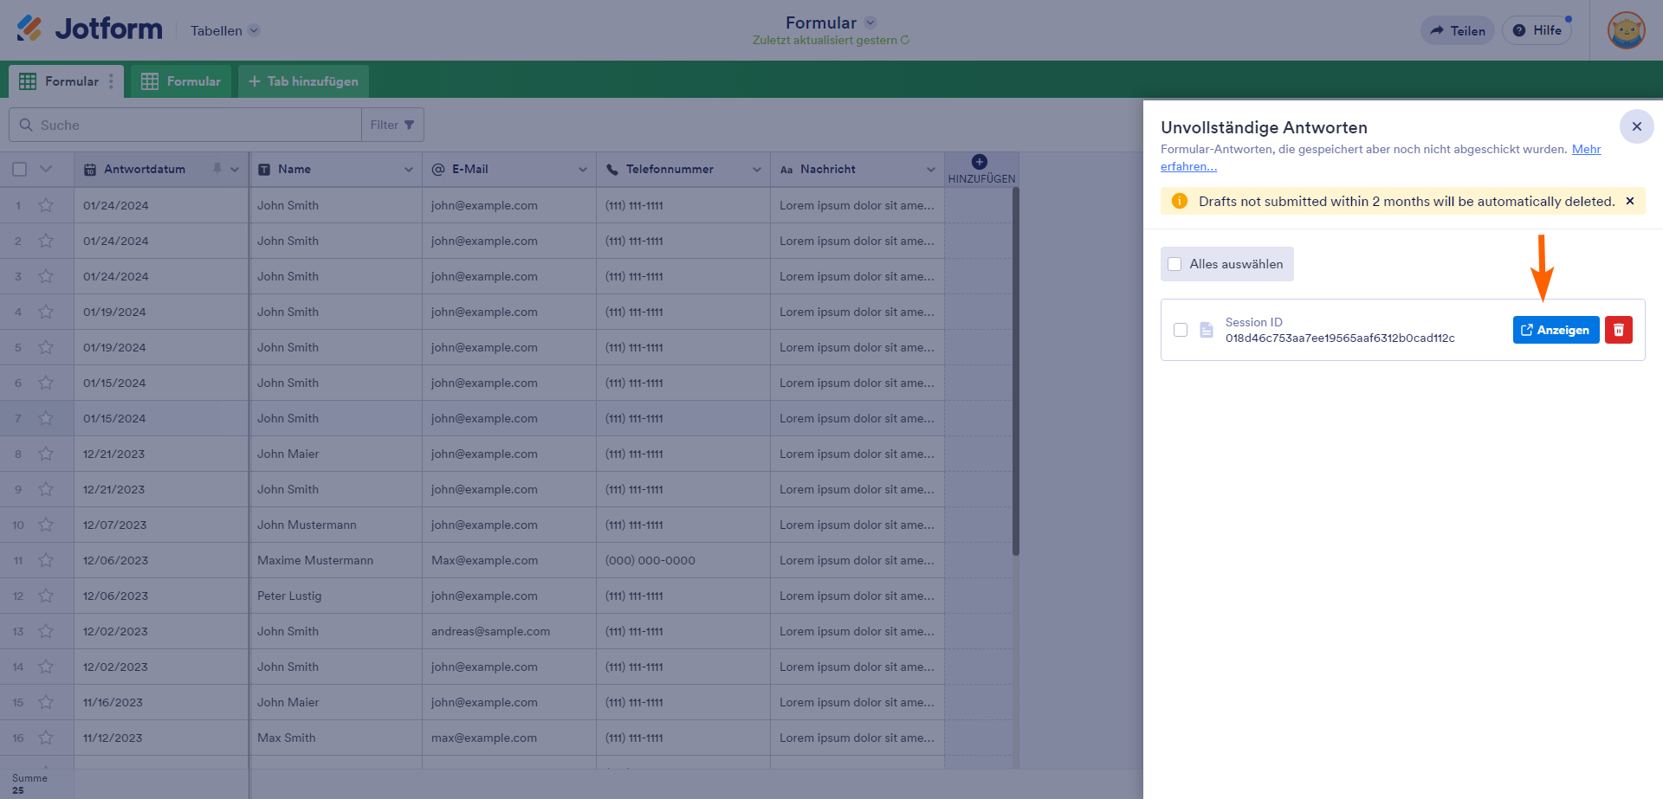The height and width of the screenshot is (799, 1663).
Task: Click the Max Smith name cell
Action: (335, 738)
